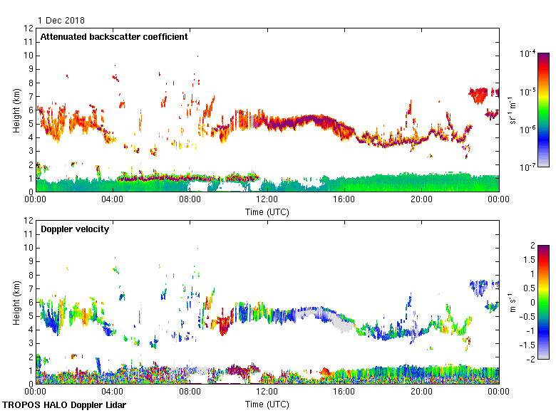The width and height of the screenshot is (556, 413).
Task: Click the 08:00 tick label under the bottom plot
Action: [190, 391]
